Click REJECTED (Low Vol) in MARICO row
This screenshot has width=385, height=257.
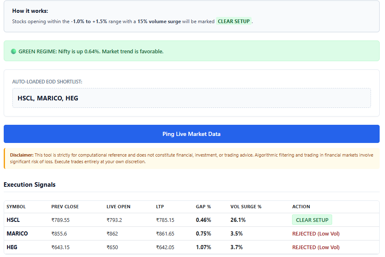pos(316,234)
